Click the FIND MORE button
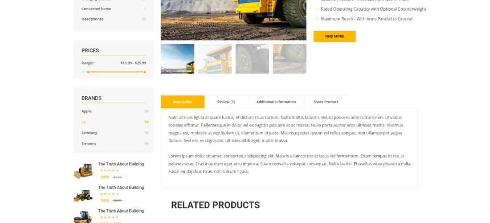 pos(335,36)
